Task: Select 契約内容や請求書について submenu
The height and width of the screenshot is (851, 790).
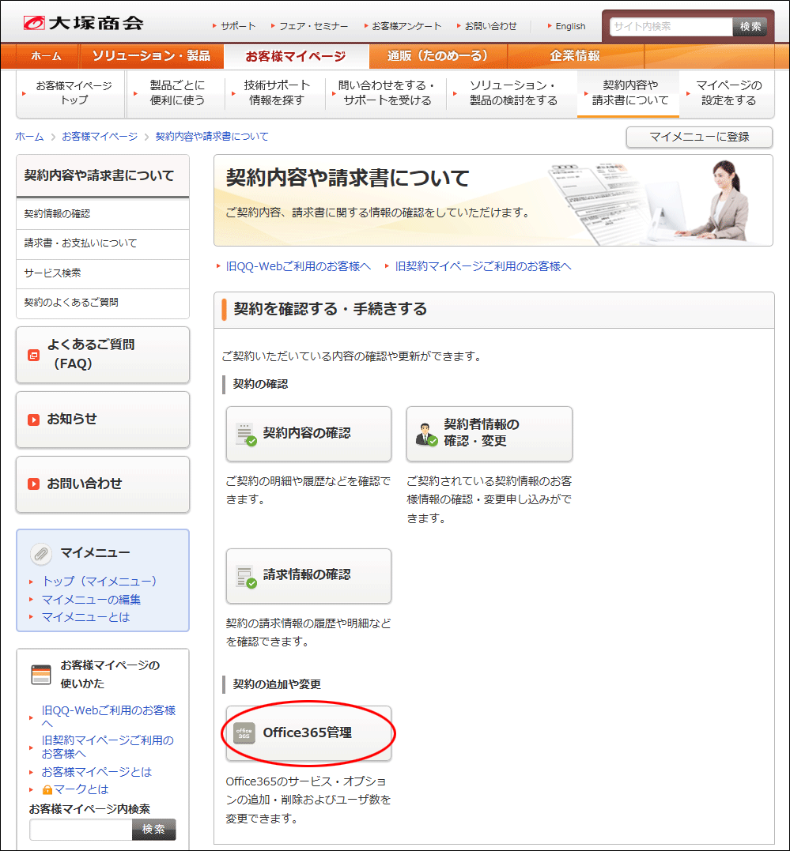Action: [629, 93]
